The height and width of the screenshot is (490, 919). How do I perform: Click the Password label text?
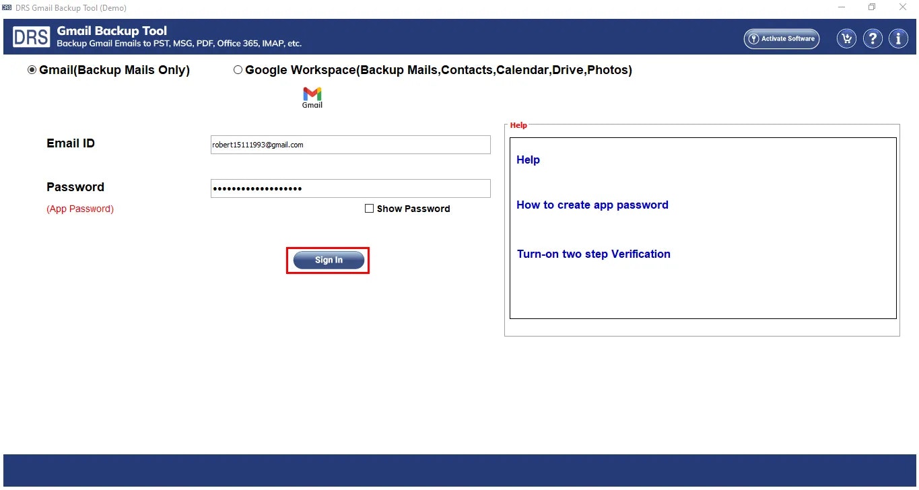click(75, 186)
